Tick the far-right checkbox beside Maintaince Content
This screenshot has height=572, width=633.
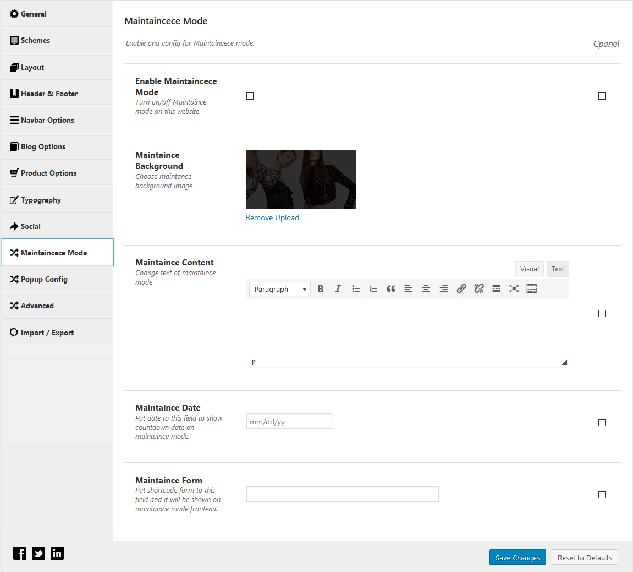pos(602,314)
